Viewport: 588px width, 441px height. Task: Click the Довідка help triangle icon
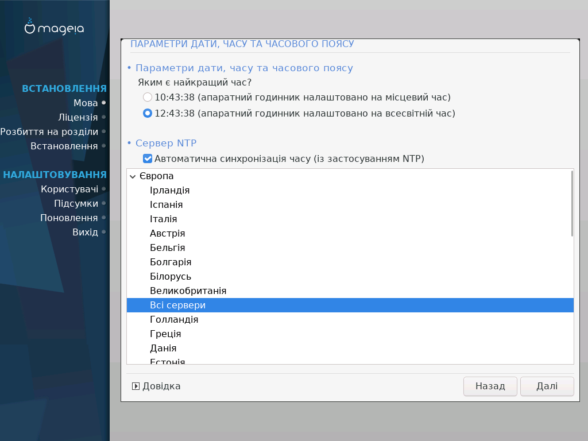pyautogui.click(x=136, y=386)
